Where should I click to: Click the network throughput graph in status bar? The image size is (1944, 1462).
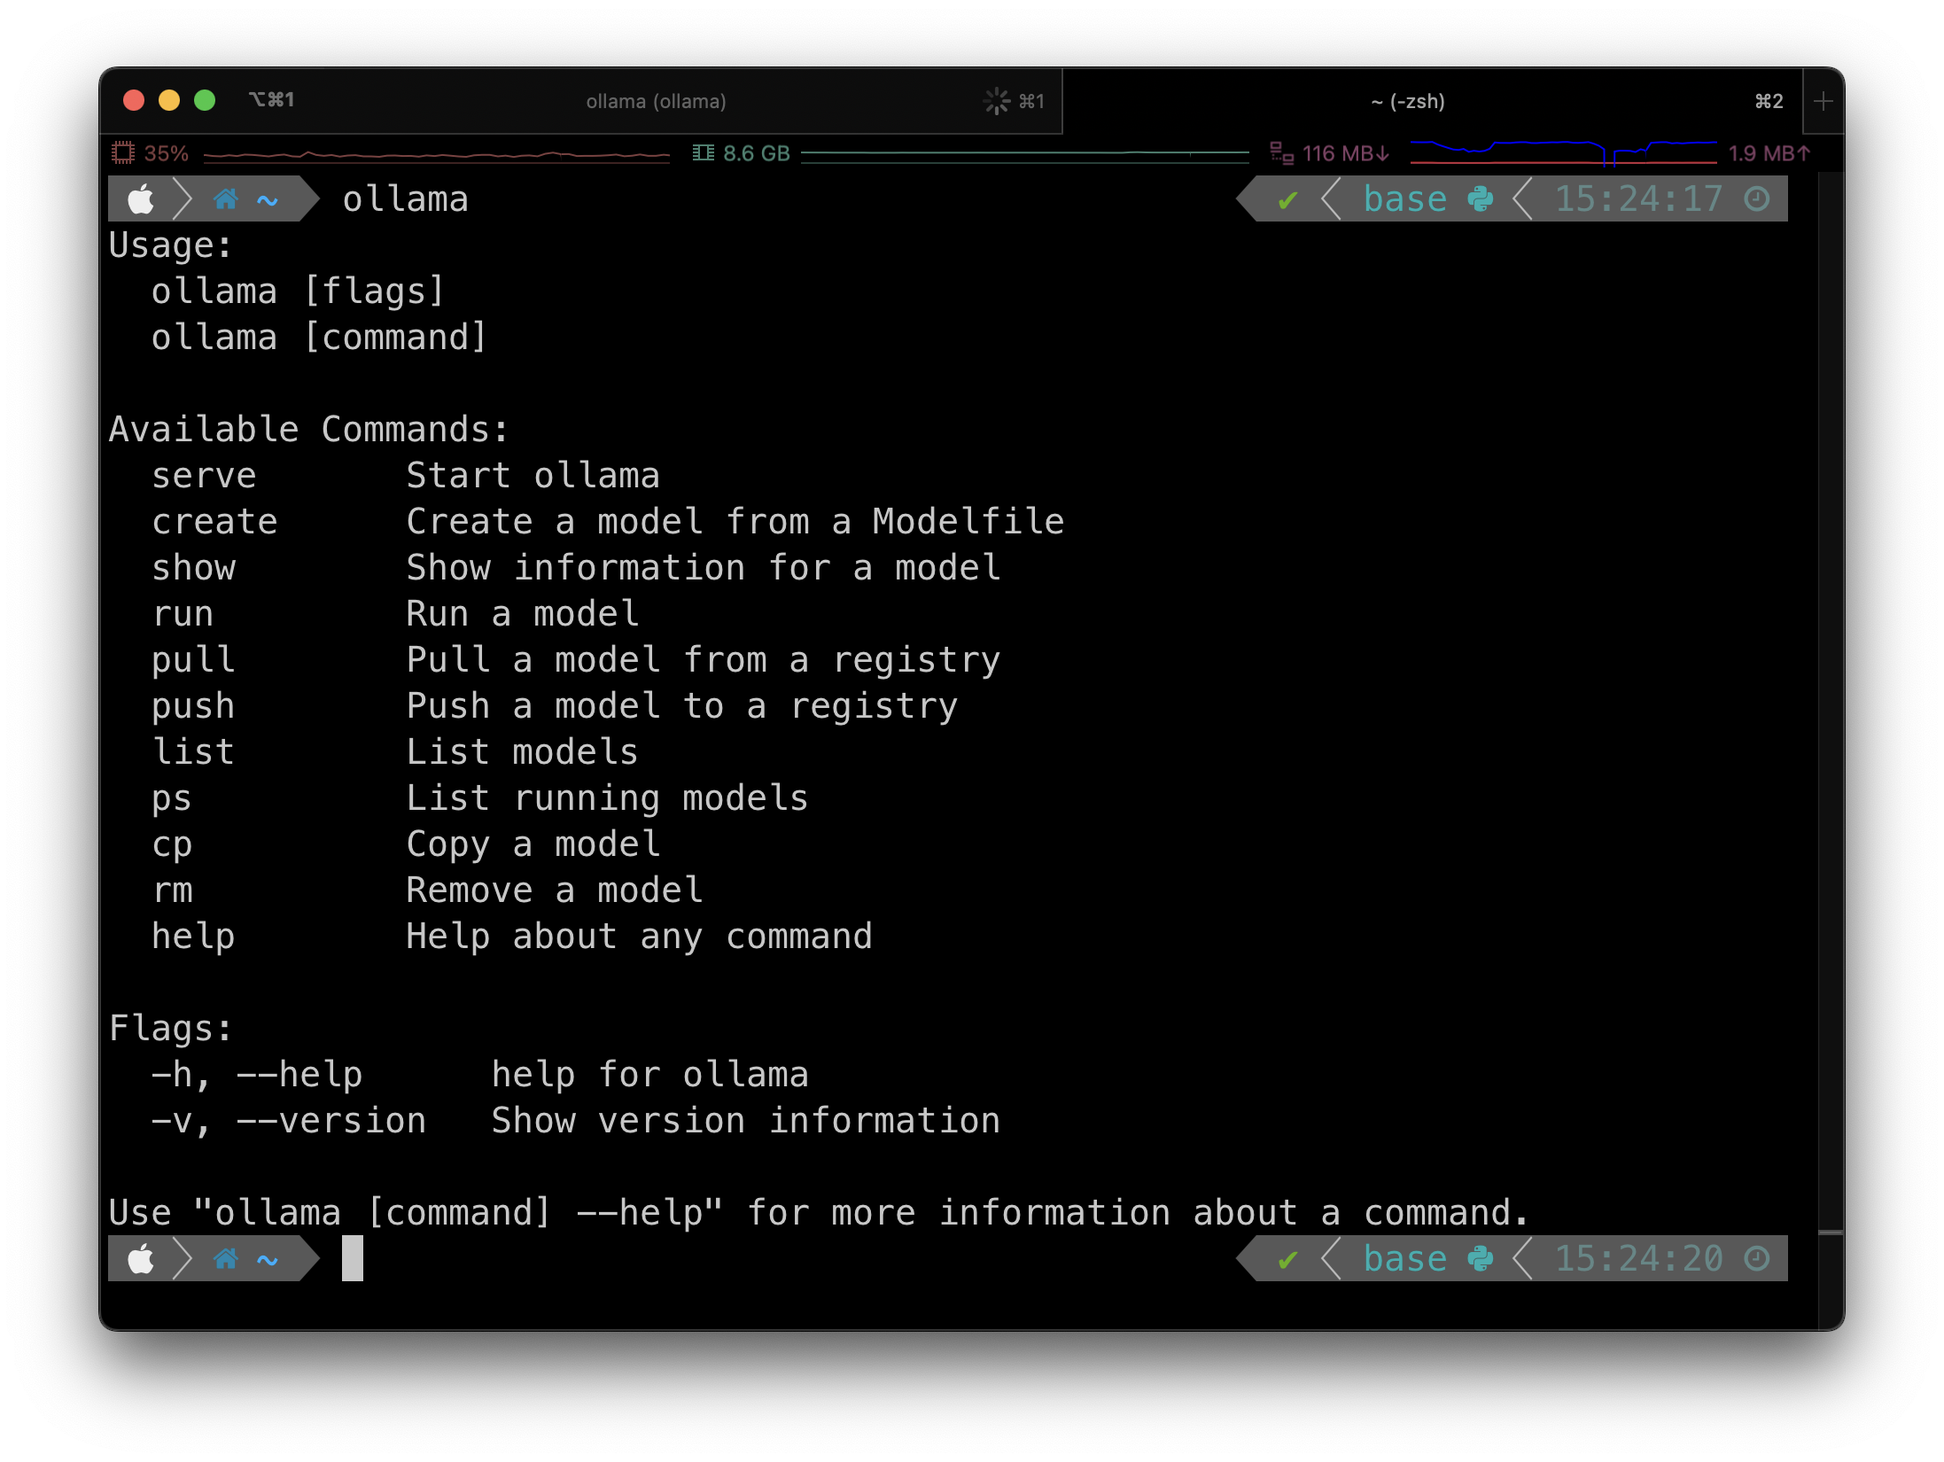tap(1563, 153)
